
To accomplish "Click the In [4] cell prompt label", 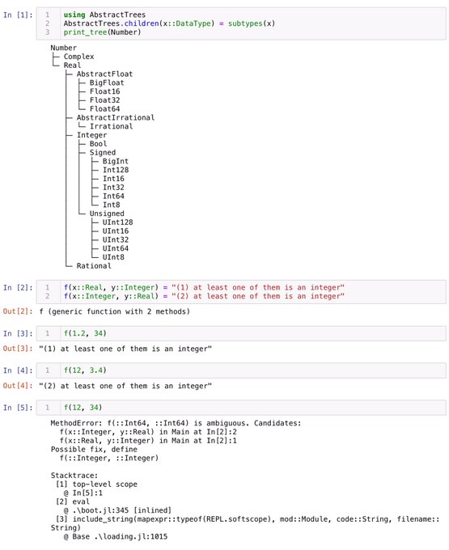I will (18, 370).
